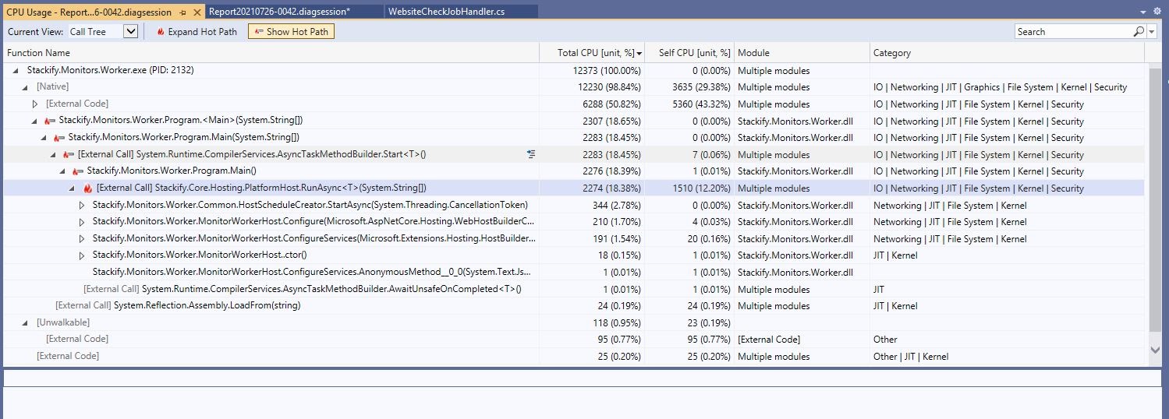1169x419 pixels.
Task: Click hot path icon on Worker.Program.Main() row
Action: [79, 171]
